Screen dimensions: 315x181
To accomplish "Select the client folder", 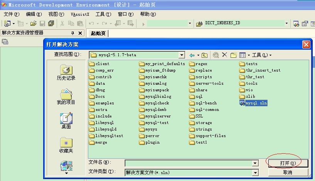I will pyautogui.click(x=99, y=64).
